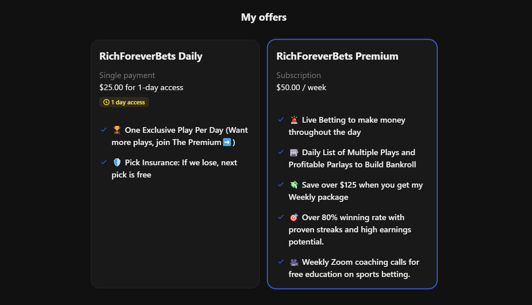532x305 pixels.
Task: Click the slot machine icon
Action: tap(294, 152)
